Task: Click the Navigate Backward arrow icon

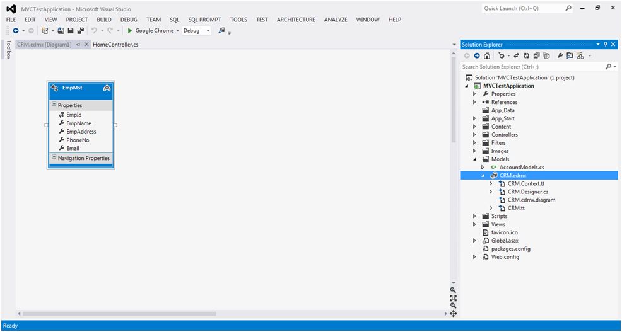Action: 16,30
